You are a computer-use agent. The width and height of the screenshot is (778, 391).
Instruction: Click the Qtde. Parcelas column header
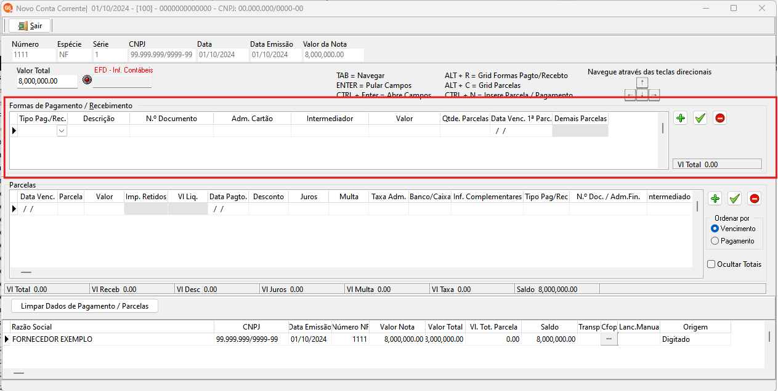(x=464, y=119)
